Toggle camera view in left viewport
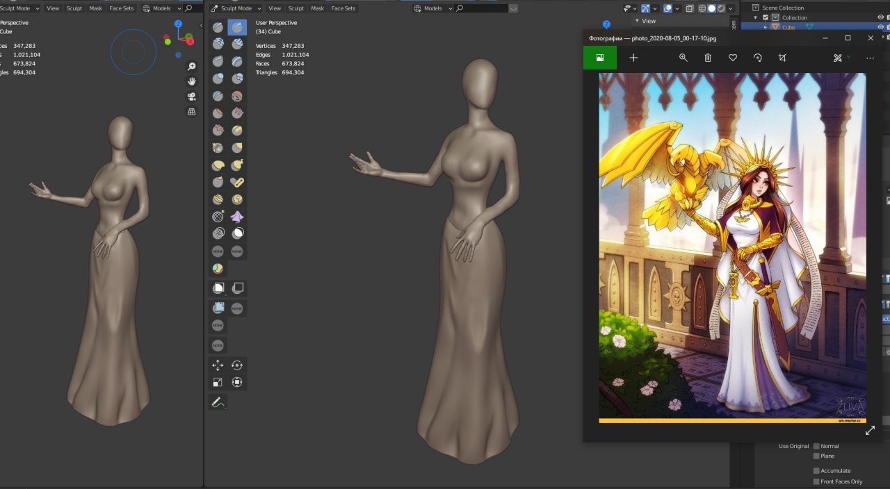Screen dimensions: 890x489 coord(191,97)
